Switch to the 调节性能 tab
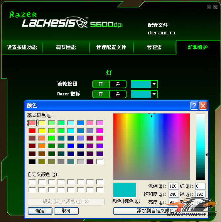This screenshot has width=221, height=222. [66, 47]
